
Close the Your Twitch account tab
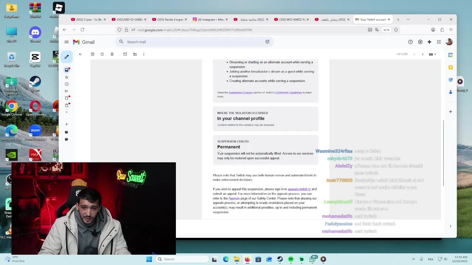(x=389, y=20)
